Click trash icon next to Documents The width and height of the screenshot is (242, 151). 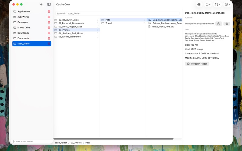49,38
